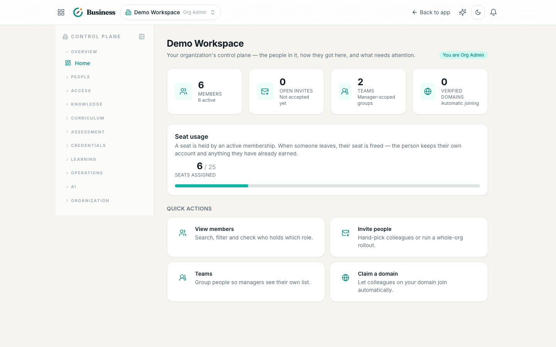Open the Demo Workspace switcher dropdown
The height and width of the screenshot is (347, 556).
[170, 12]
